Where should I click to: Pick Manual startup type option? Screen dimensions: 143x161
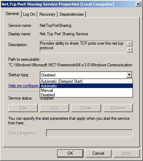[x=86, y=90]
